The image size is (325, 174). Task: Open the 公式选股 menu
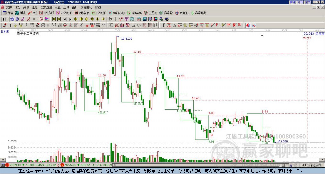(46, 7)
